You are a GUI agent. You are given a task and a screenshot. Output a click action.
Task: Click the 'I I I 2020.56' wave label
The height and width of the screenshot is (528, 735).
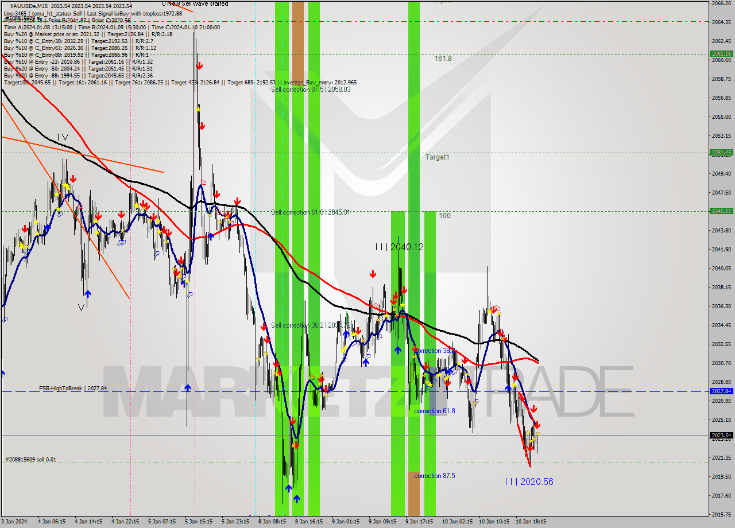529,482
